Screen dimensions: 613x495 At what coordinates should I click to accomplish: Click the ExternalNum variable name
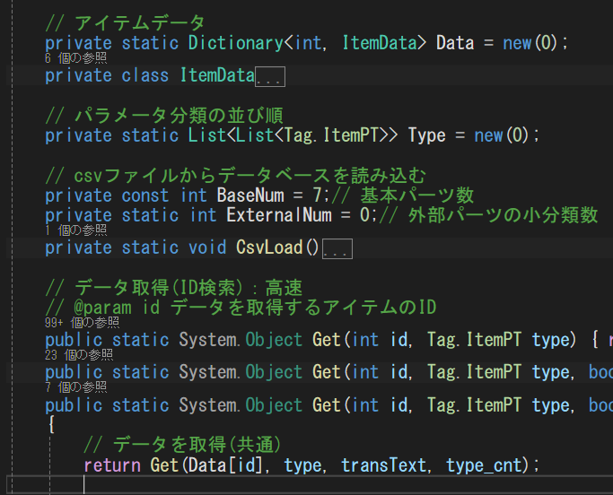coord(279,215)
